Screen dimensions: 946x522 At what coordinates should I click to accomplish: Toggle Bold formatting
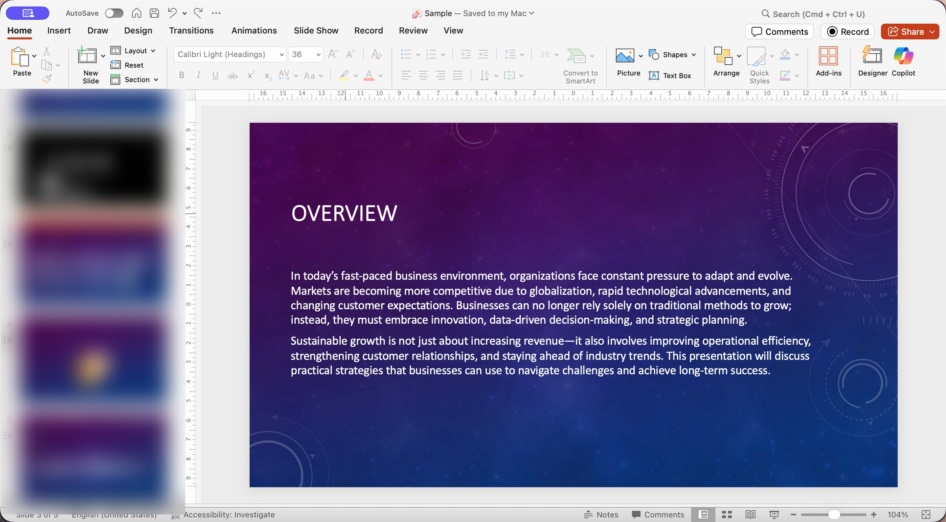[x=181, y=75]
